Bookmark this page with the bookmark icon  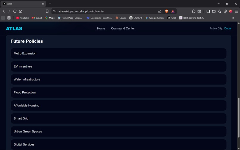pyautogui.click(x=47, y=11)
